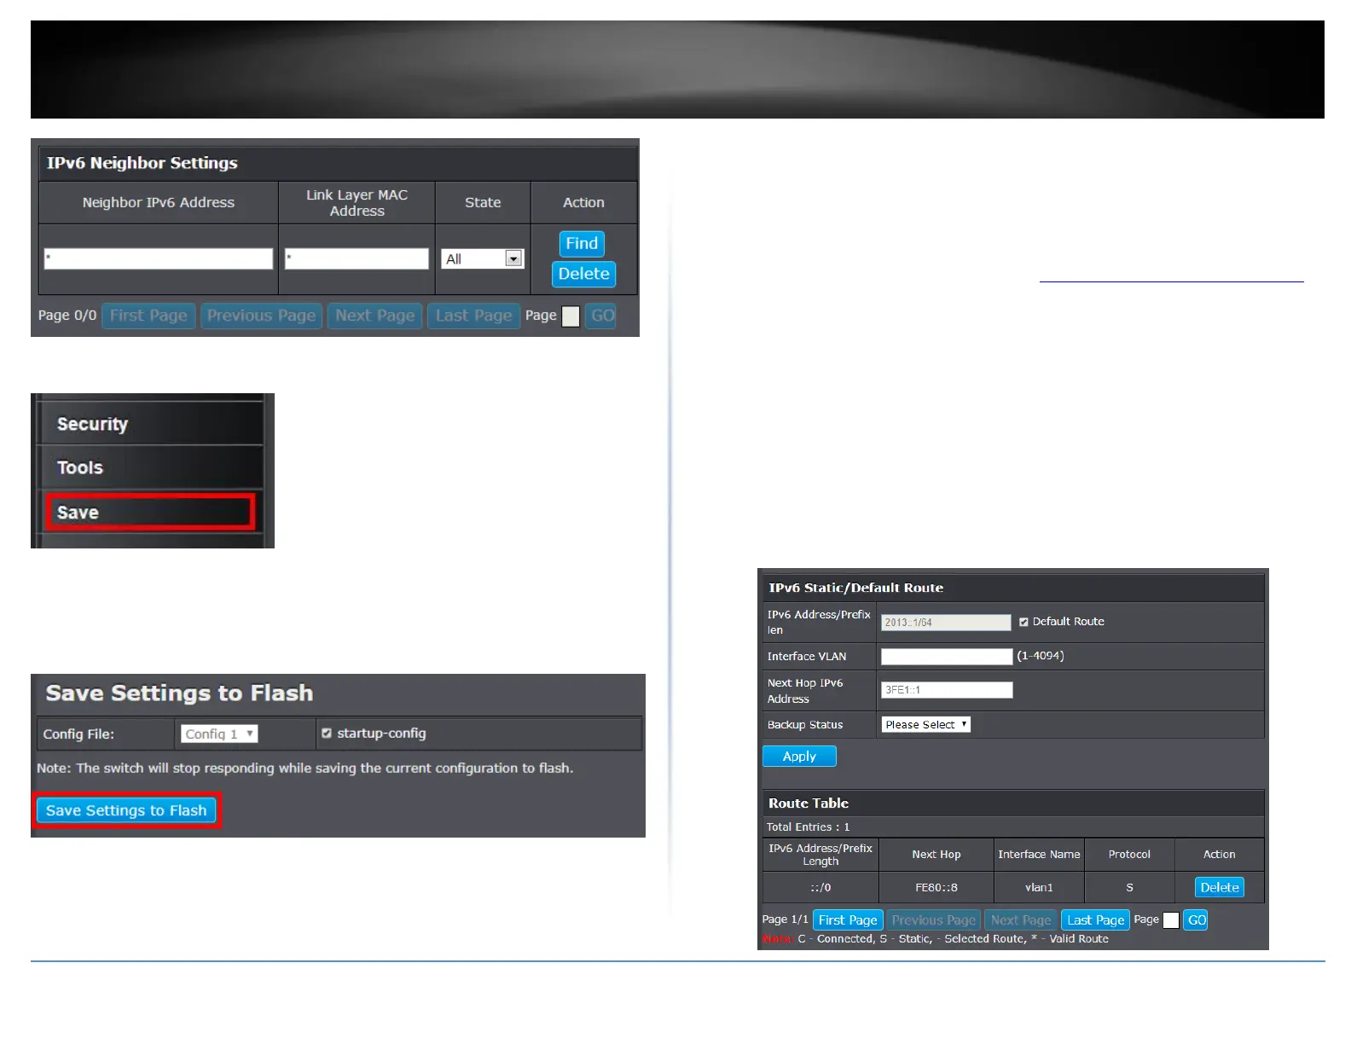Screen dimensions: 1351x1044
Task: Click the Neighbor IPv6 Address input field
Action: pos(159,258)
